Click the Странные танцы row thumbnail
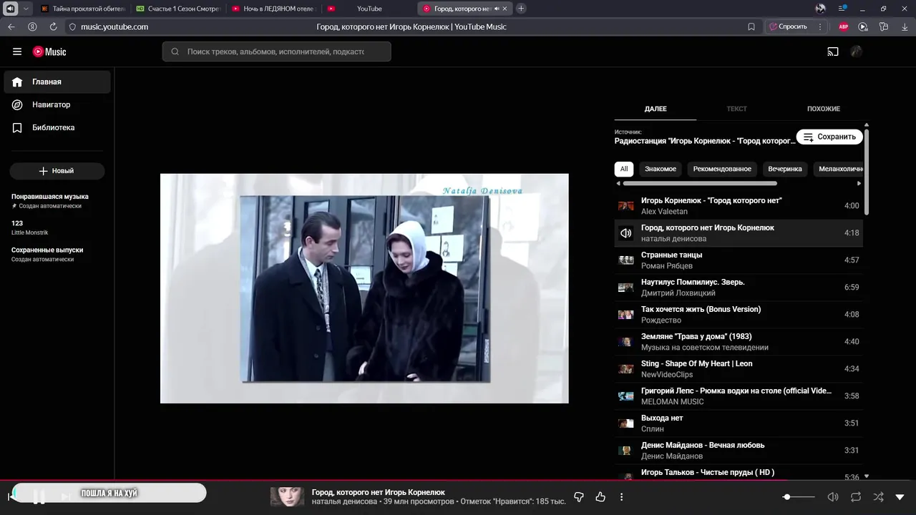Screen dimensions: 916x515 pyautogui.click(x=626, y=260)
